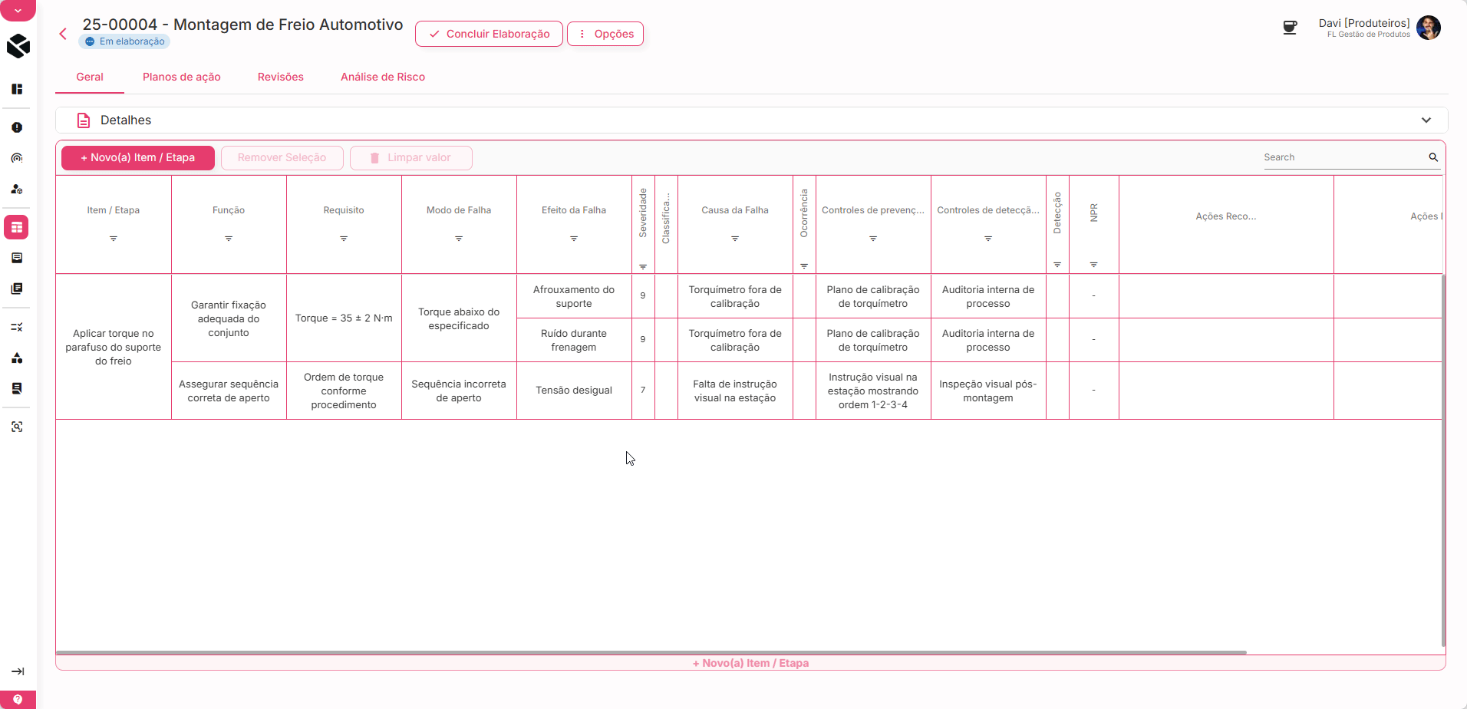This screenshot has width=1467, height=709.
Task: Click the back arrow beside the document title
Action: [x=63, y=34]
